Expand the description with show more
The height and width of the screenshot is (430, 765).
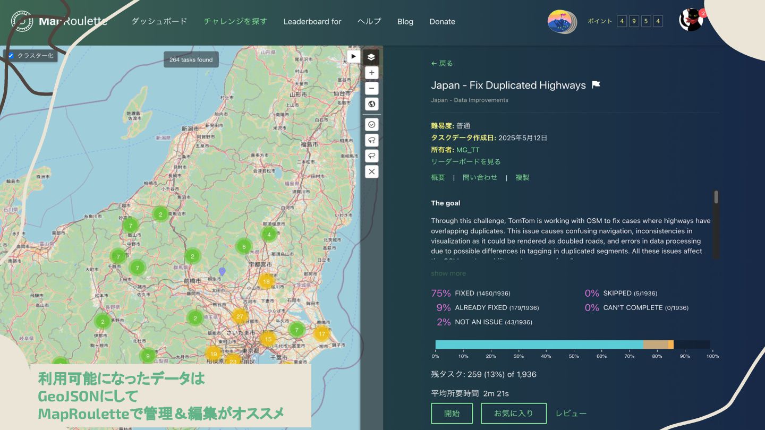coord(448,273)
